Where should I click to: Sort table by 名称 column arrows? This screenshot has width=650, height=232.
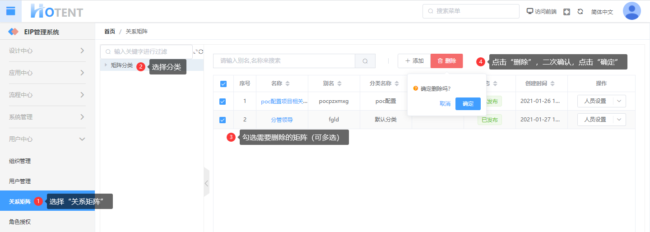[x=288, y=84]
